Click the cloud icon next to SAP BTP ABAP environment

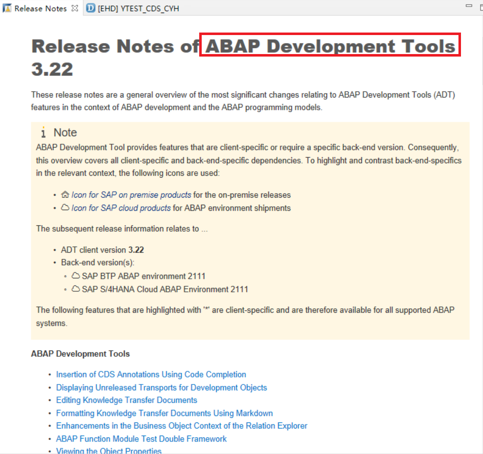(x=76, y=276)
